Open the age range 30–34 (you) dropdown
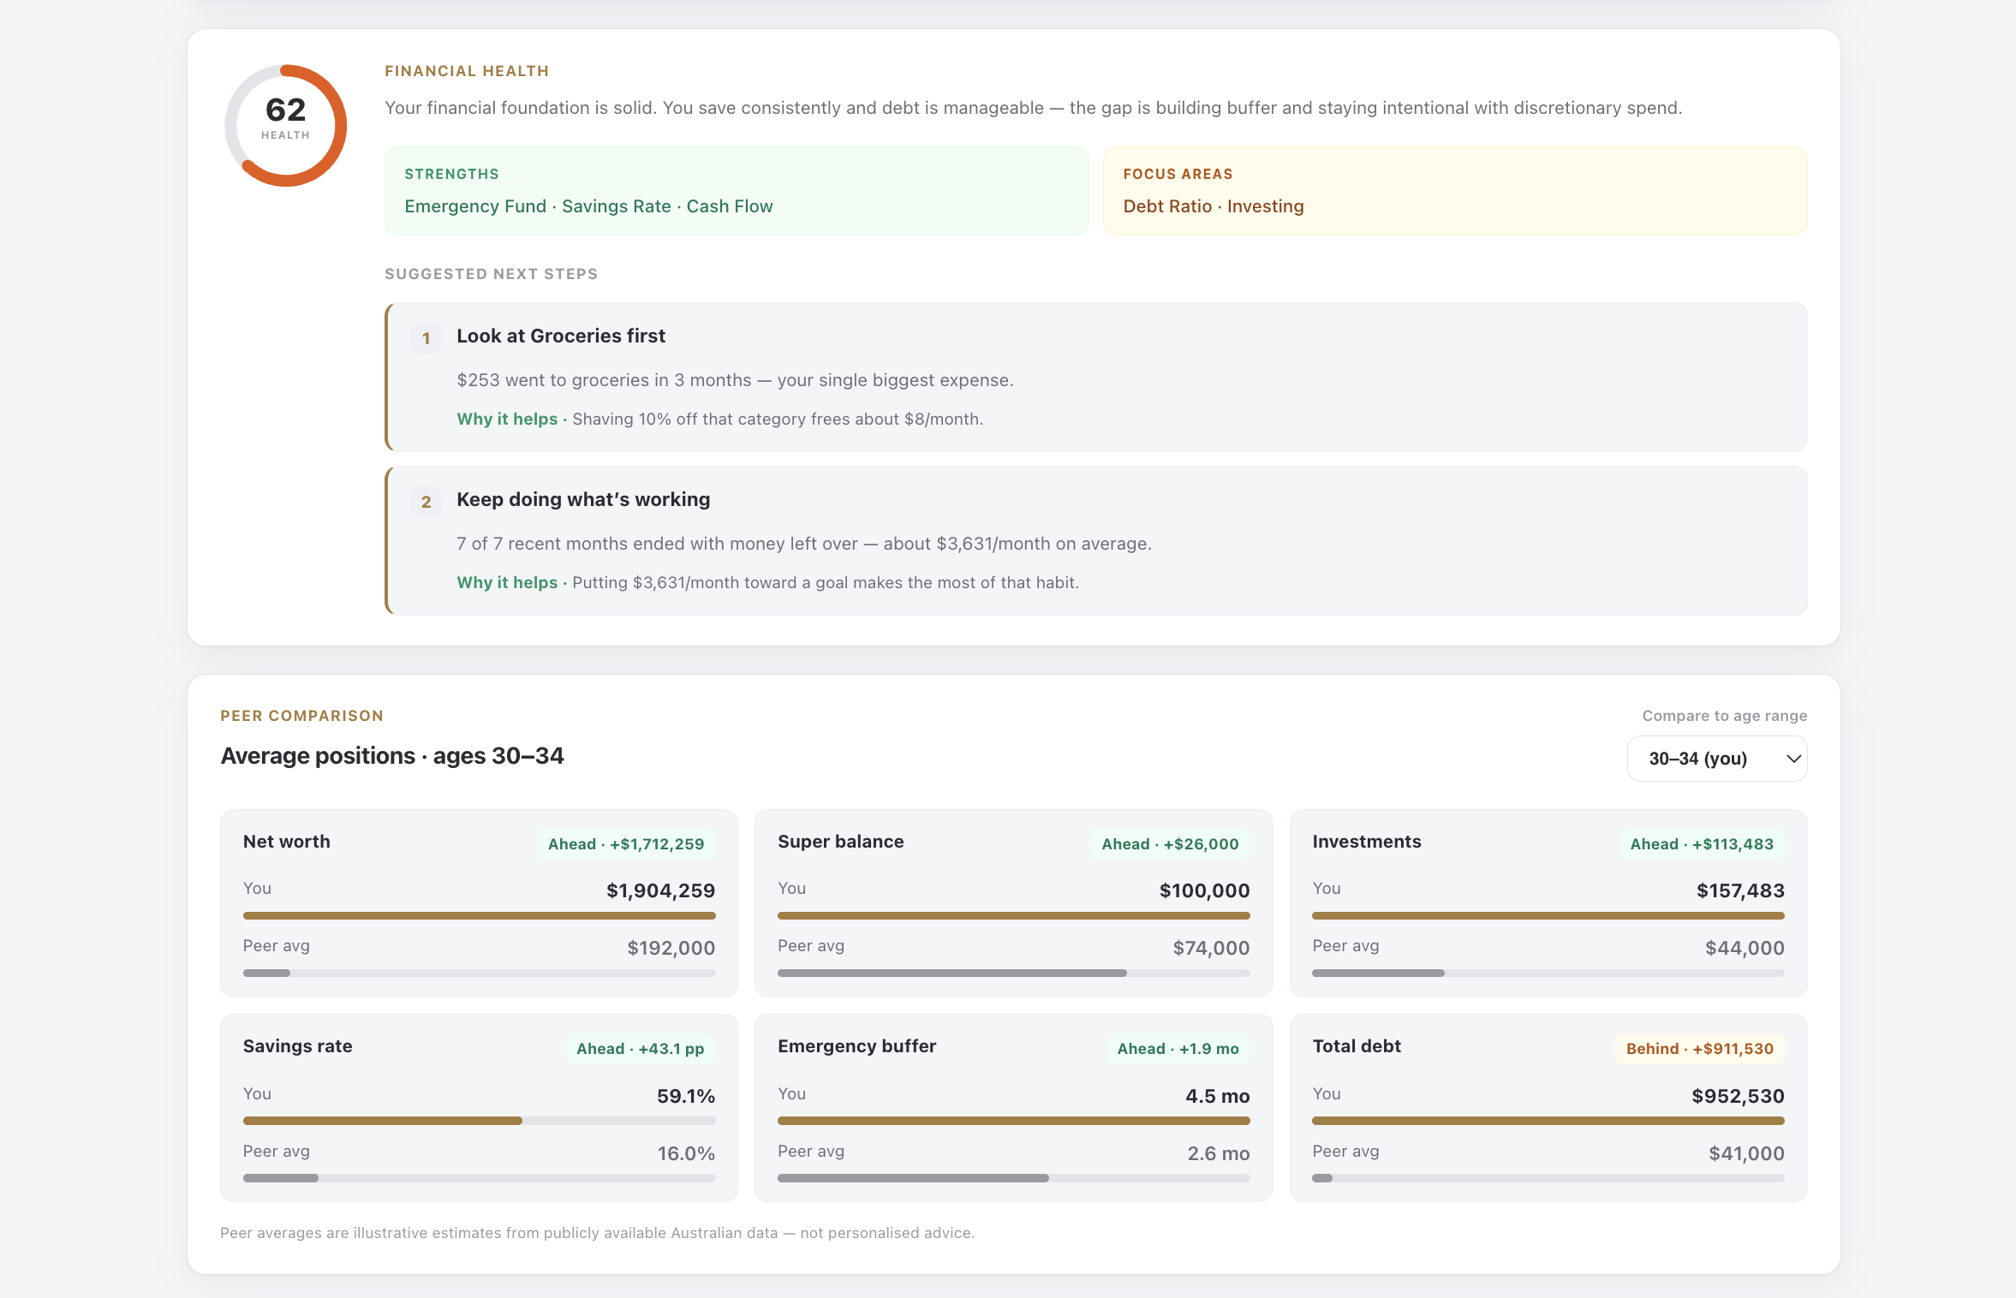Screen dimensions: 2016x1298 pos(1716,759)
